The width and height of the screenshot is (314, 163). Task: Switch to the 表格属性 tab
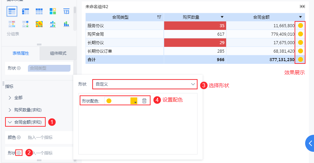(21, 53)
